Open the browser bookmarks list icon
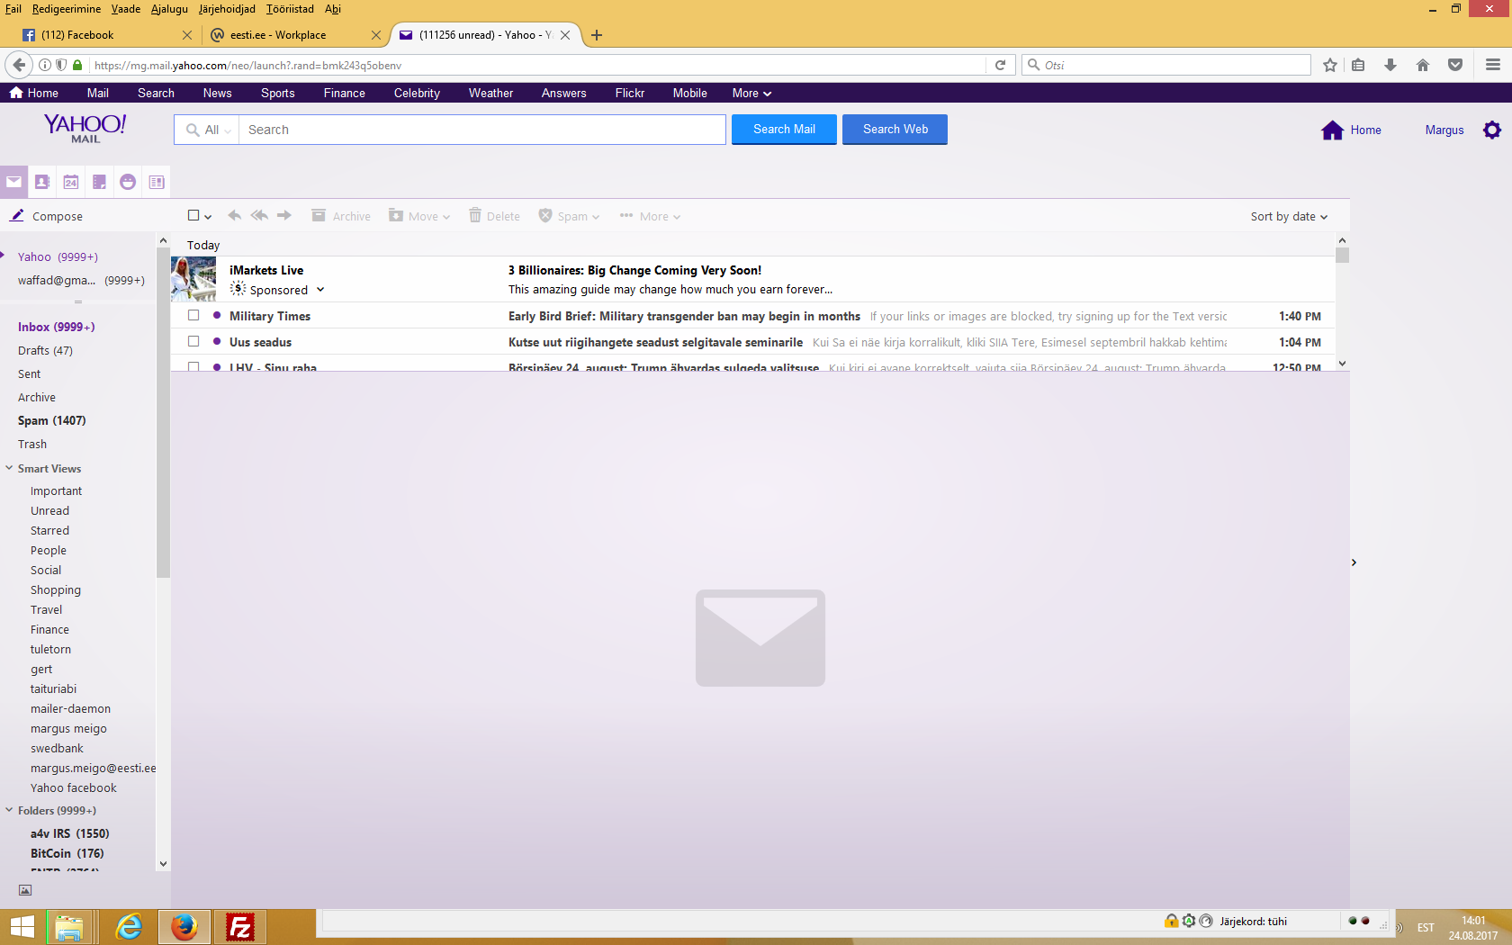Screen dimensions: 1512x945 click(1359, 65)
